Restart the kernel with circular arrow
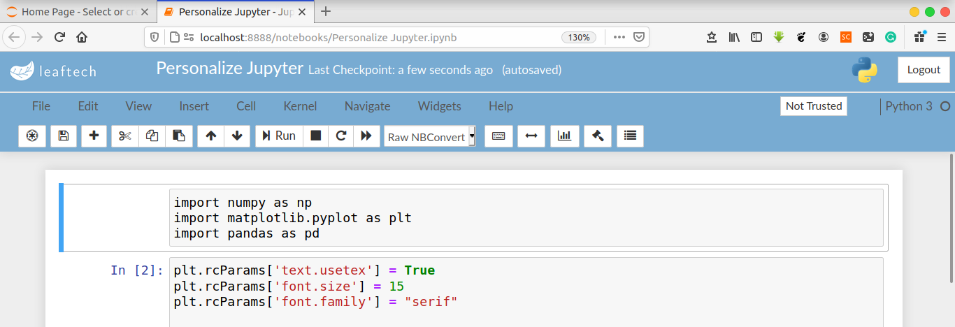955x327 pixels. [341, 136]
